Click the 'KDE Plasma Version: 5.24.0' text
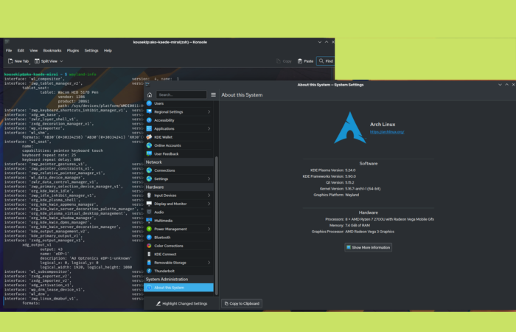 coord(332,170)
